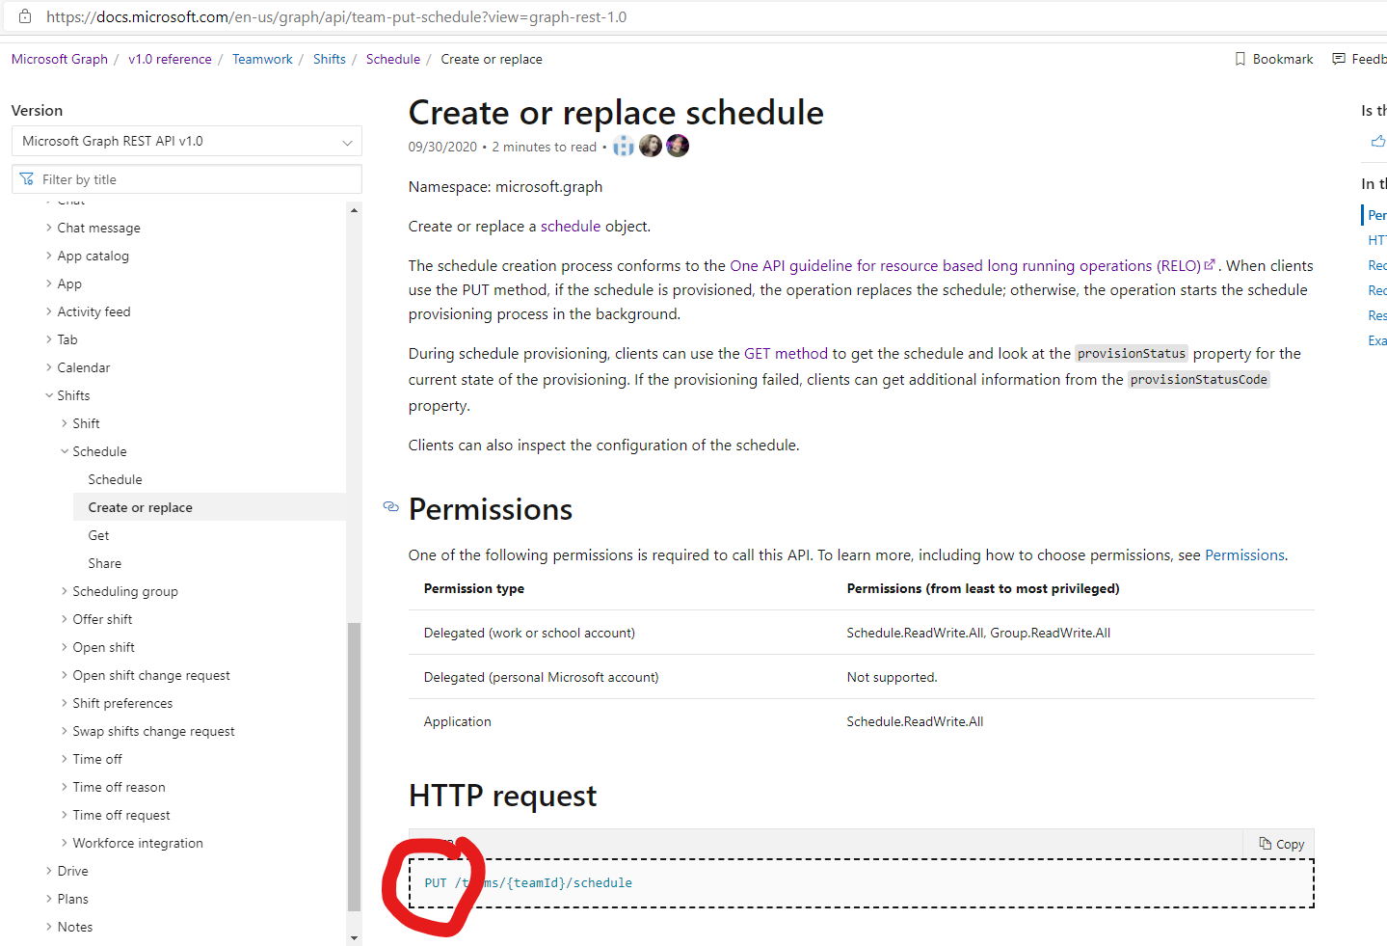1387x946 pixels.
Task: Open the Feedback icon next to Bookmark
Action: coord(1339,59)
